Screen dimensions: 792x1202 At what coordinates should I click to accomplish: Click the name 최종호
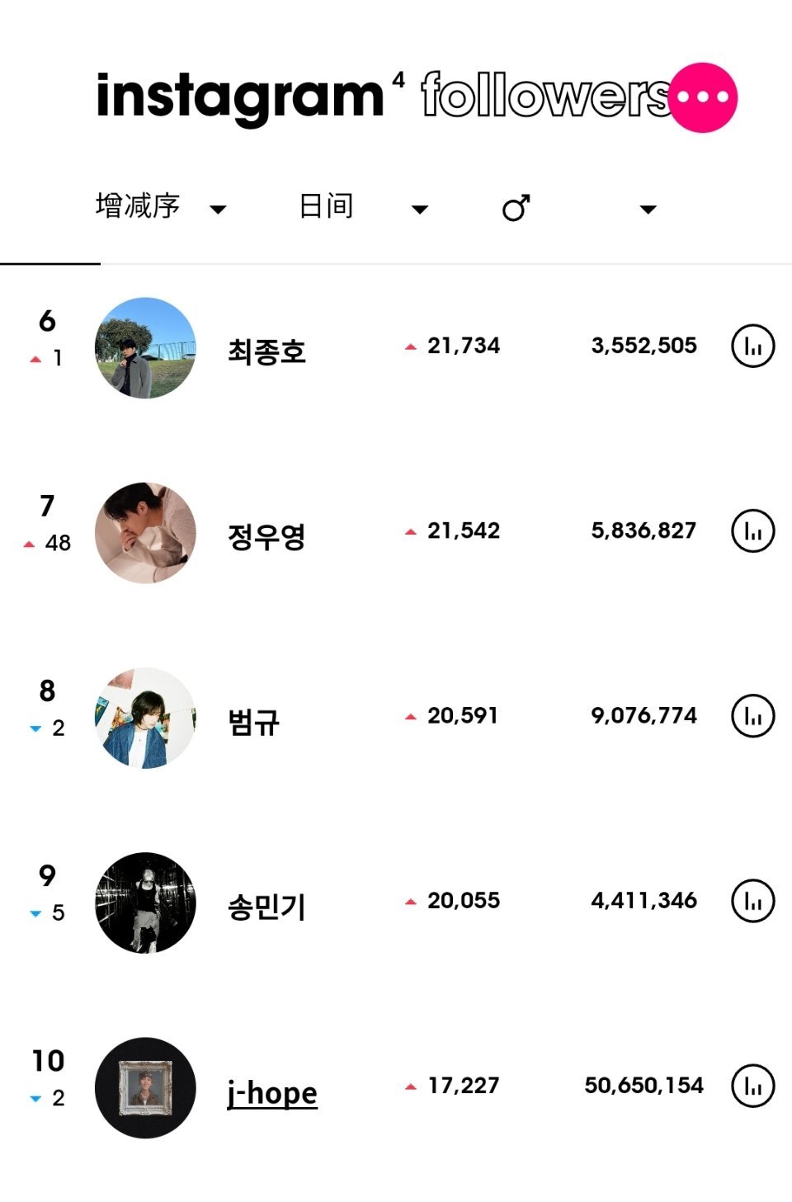(x=266, y=352)
